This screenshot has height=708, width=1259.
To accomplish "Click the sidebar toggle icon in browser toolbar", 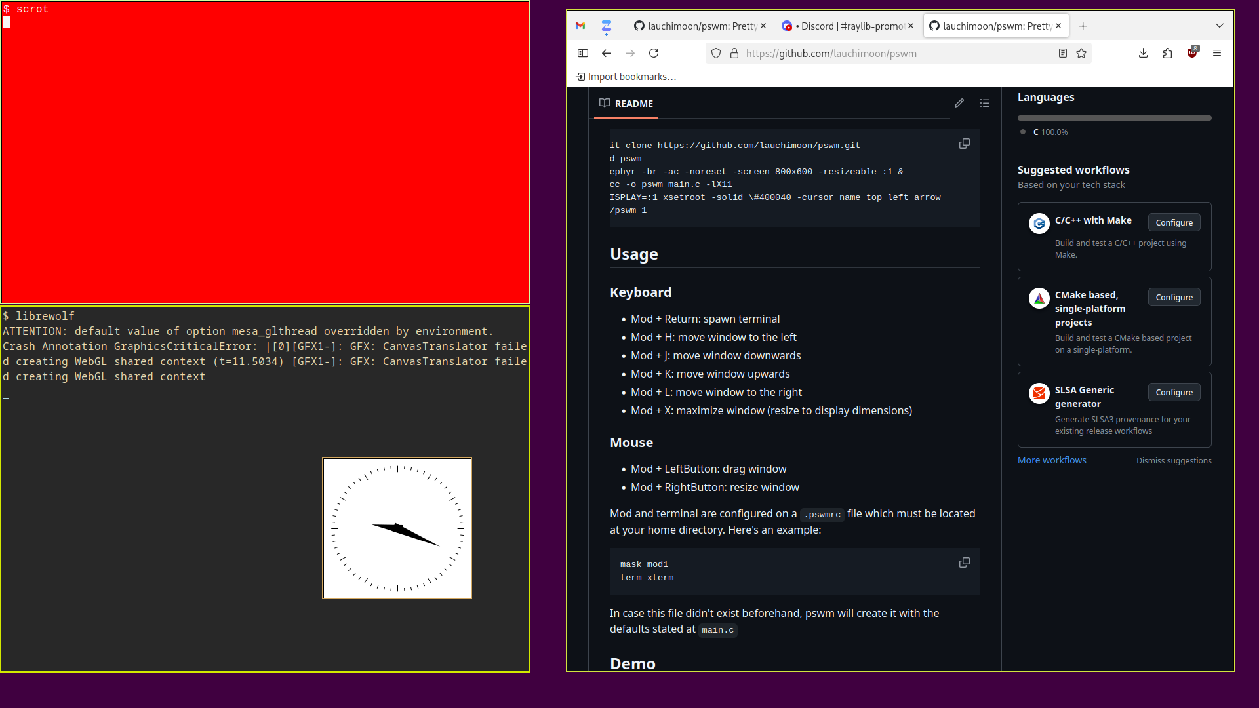I will click(582, 53).
